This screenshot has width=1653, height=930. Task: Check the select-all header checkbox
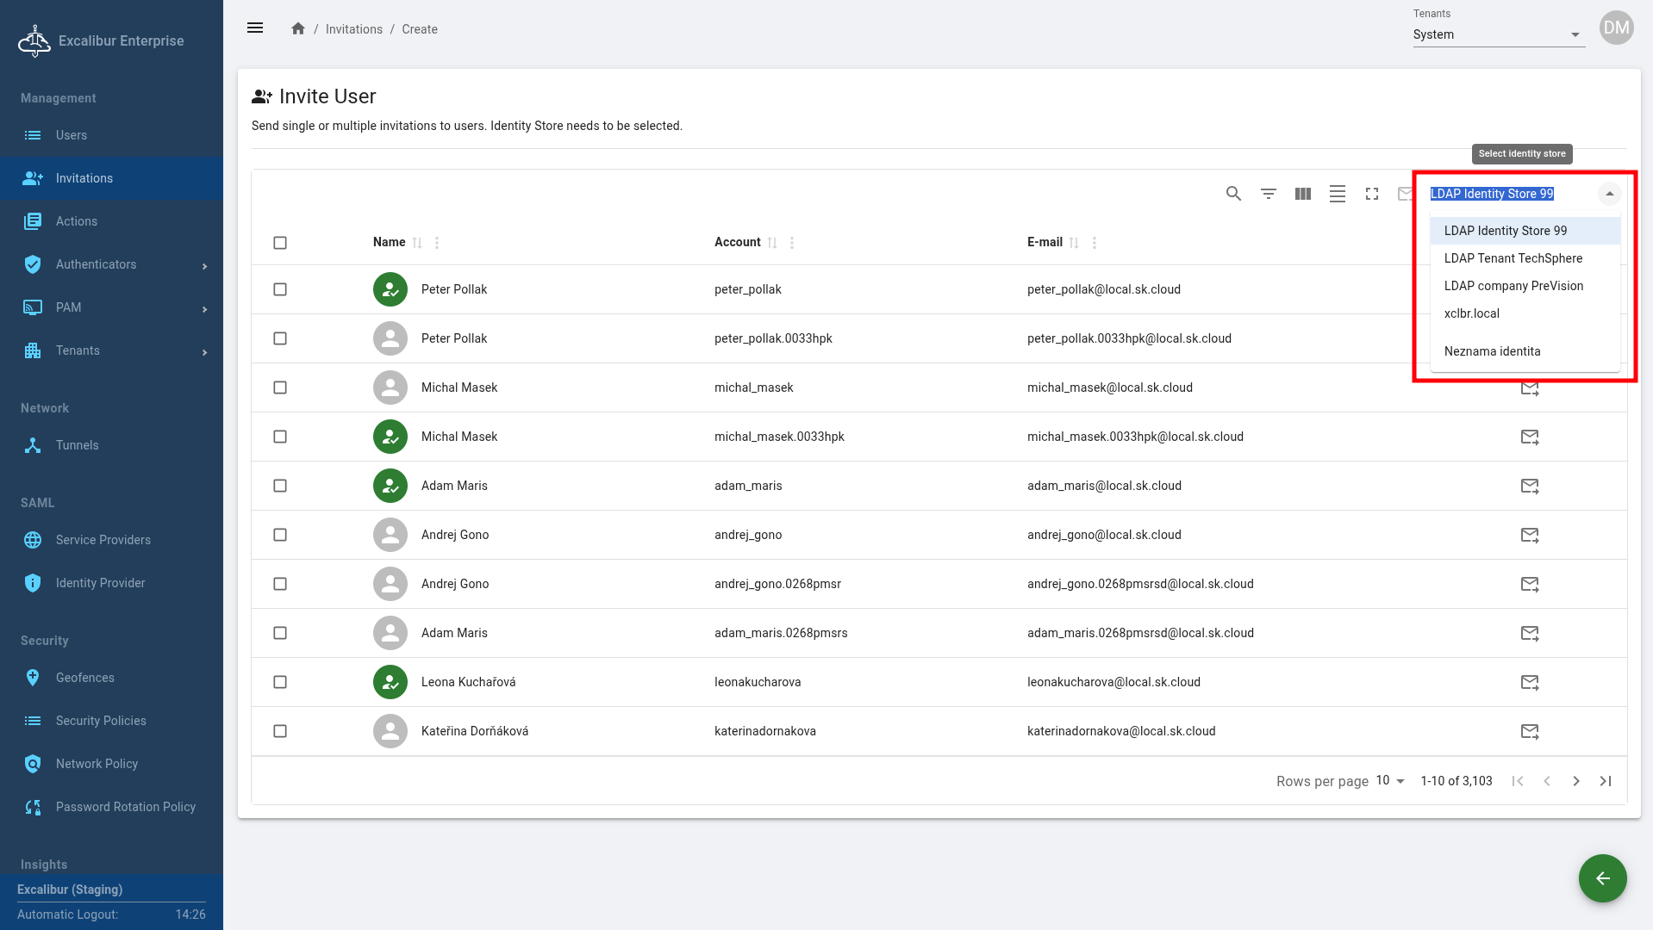click(x=280, y=243)
